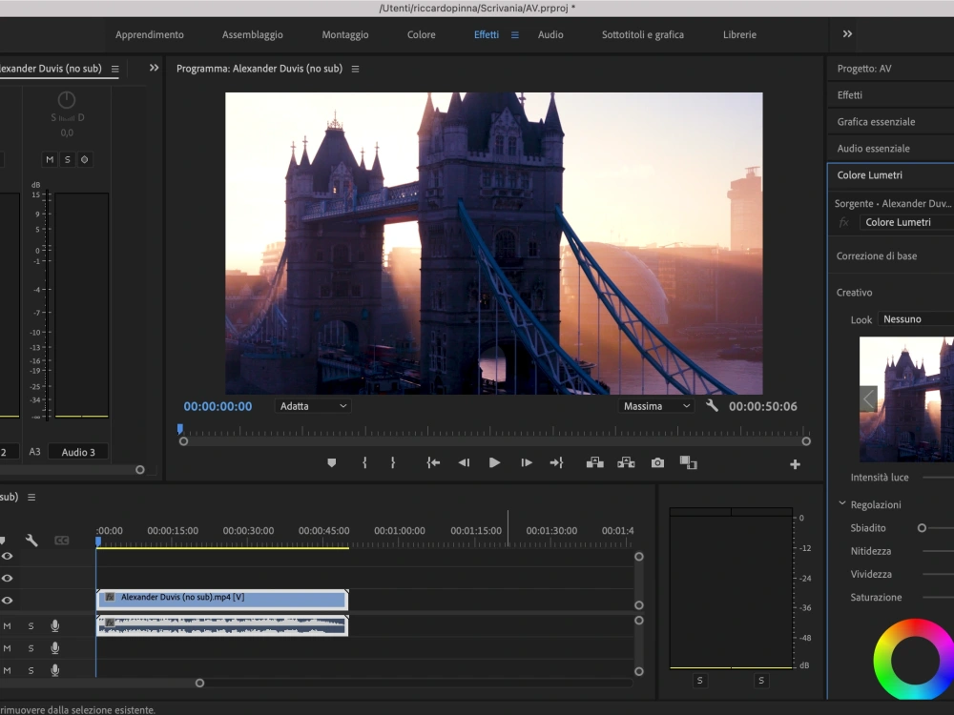954x715 pixels.
Task: Click the Sbiadito slider handle
Action: 922,528
